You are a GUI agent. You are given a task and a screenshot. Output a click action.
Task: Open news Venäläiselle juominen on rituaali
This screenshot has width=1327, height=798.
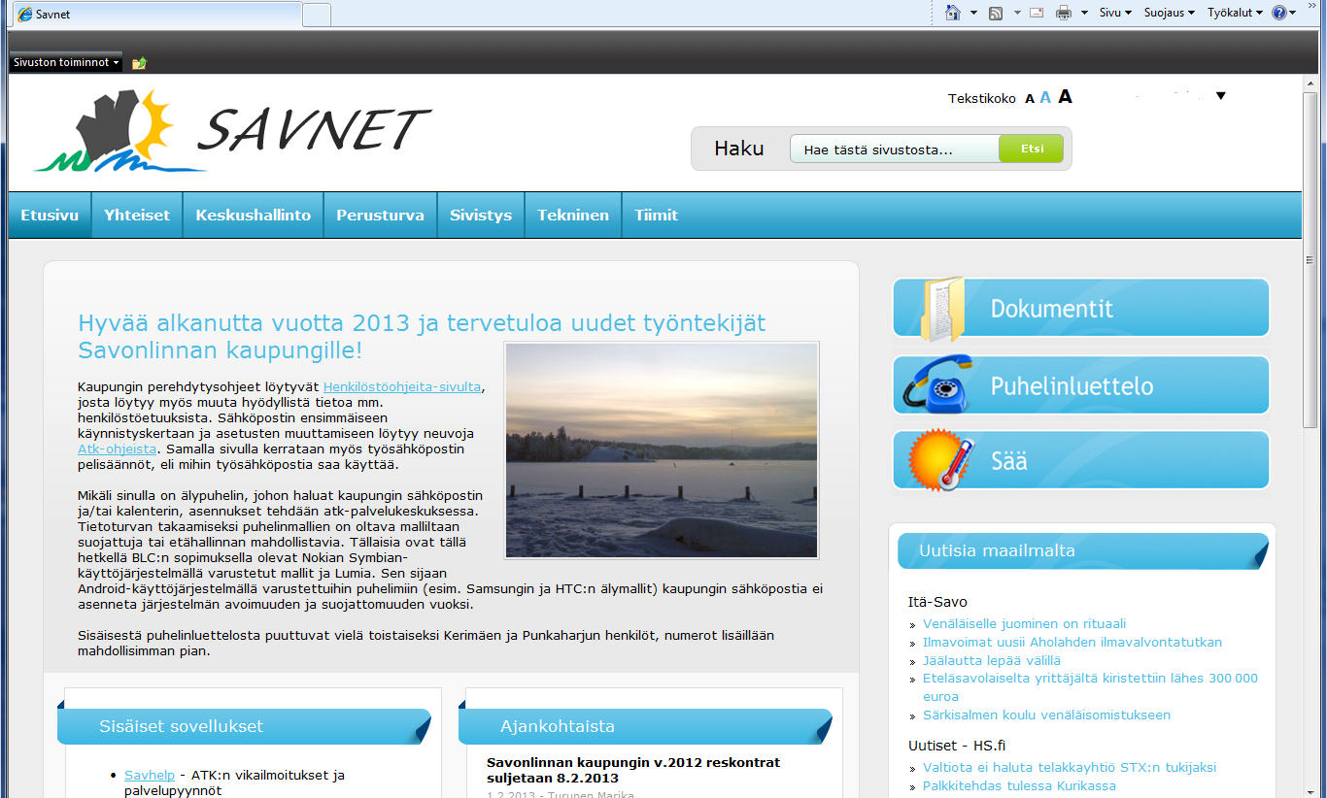[1025, 623]
